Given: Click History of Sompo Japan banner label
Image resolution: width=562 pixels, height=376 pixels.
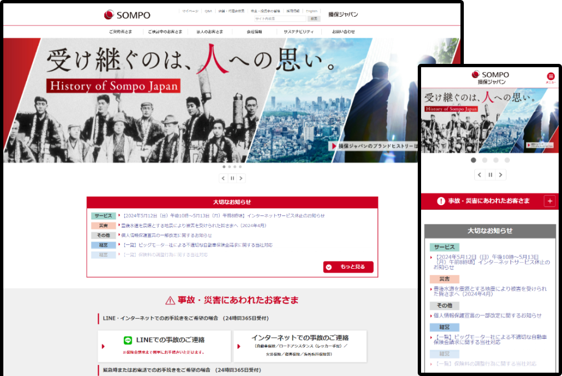Looking at the screenshot, I should tap(113, 86).
